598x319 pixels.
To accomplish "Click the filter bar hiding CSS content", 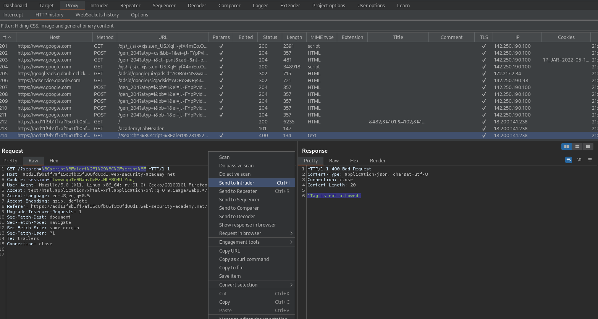I will (x=299, y=26).
